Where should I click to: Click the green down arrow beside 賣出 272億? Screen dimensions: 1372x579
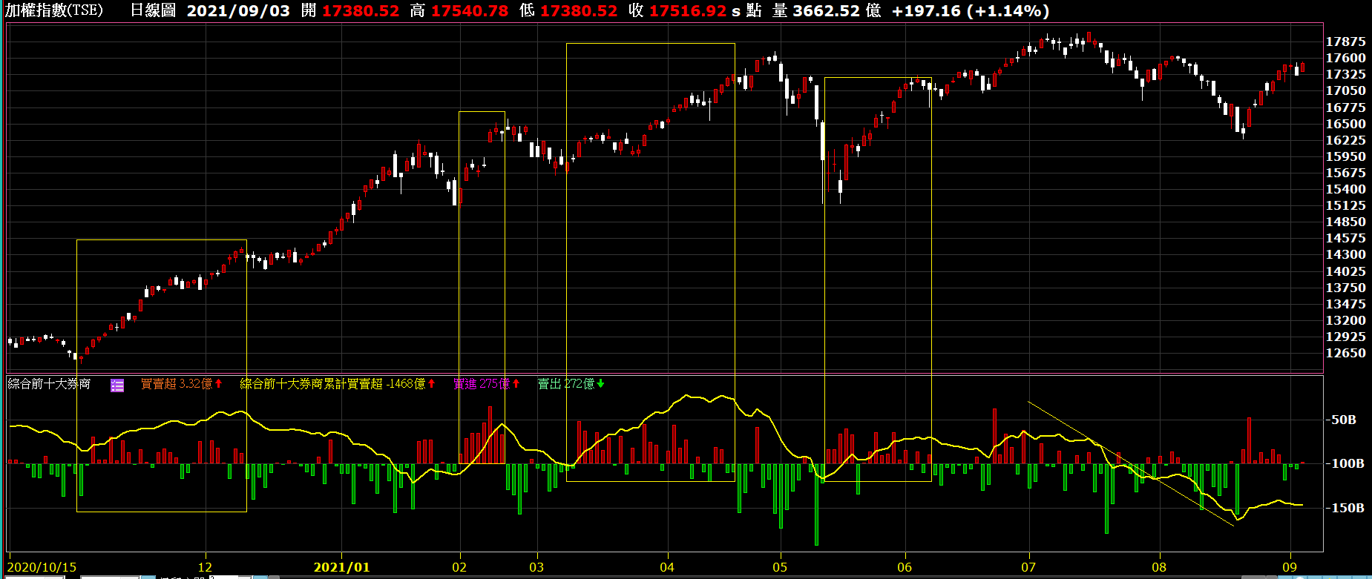coord(600,384)
